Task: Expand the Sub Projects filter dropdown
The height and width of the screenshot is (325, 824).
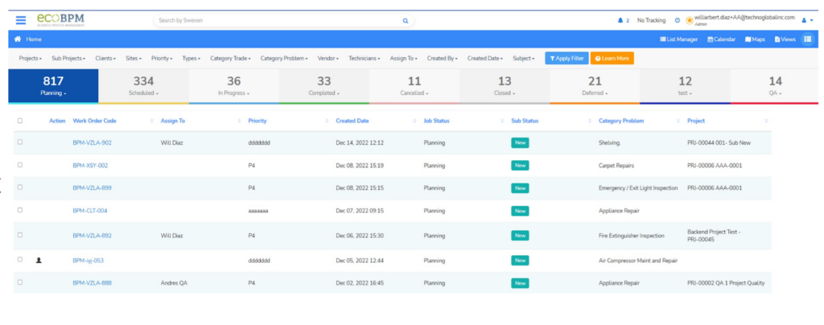Action: point(68,58)
